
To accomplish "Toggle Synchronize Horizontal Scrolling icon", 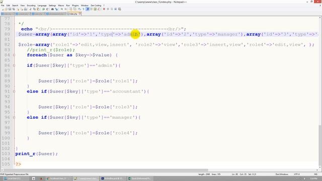I will [x=74, y=9].
